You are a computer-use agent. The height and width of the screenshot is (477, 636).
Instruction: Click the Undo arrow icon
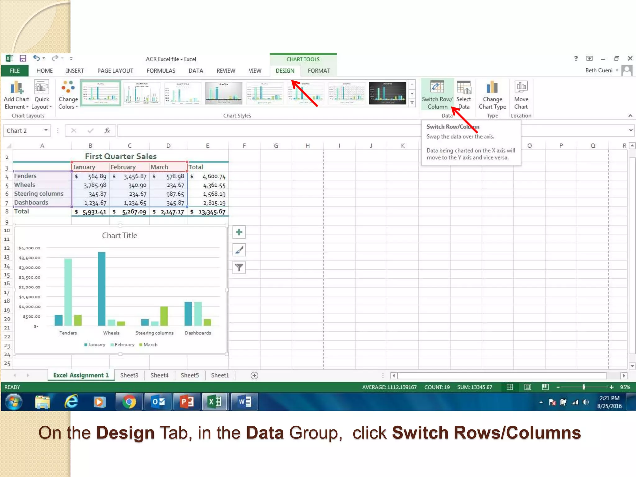coord(36,58)
